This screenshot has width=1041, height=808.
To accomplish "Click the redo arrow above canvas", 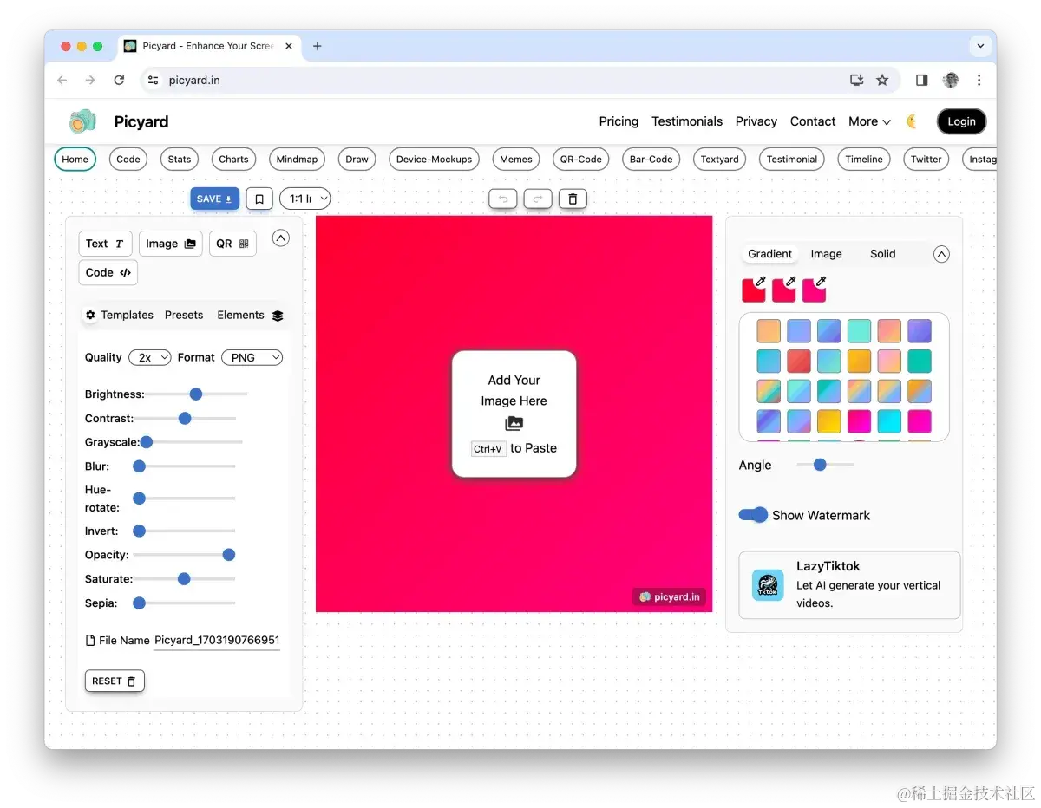I will click(x=538, y=199).
